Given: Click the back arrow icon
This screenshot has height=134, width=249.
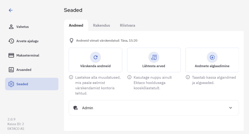Looking at the screenshot, I should pyautogui.click(x=11, y=10).
